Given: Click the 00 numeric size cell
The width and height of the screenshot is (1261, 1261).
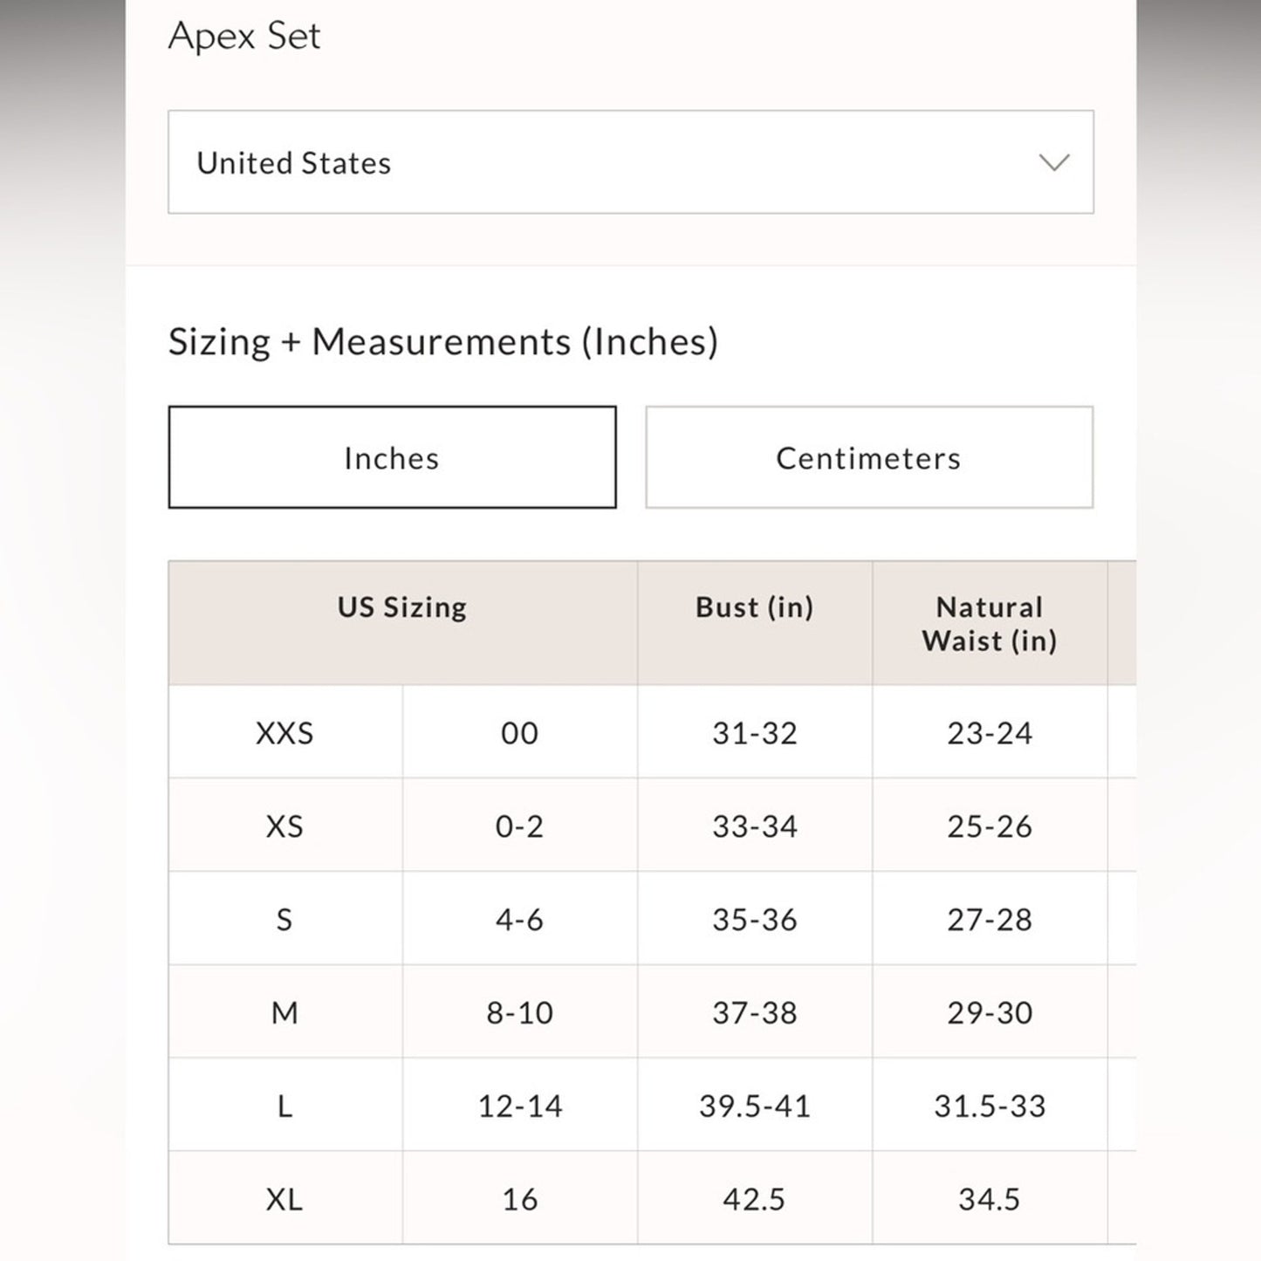Looking at the screenshot, I should [519, 733].
